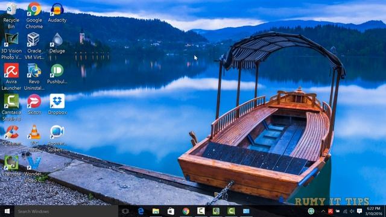Launch Microsoft Edge from the taskbar

pos(141,212)
